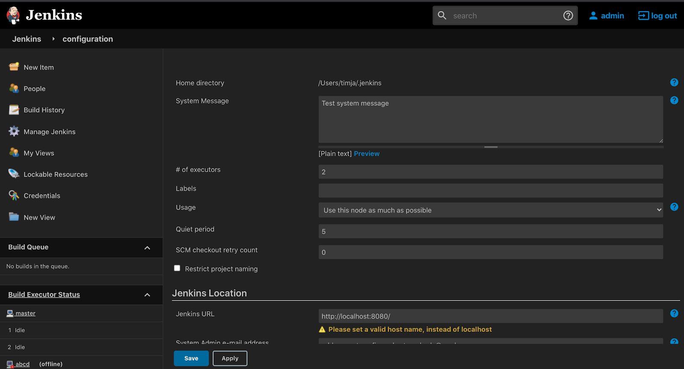This screenshot has height=369, width=684.
Task: Click the Apply button
Action: 230,358
